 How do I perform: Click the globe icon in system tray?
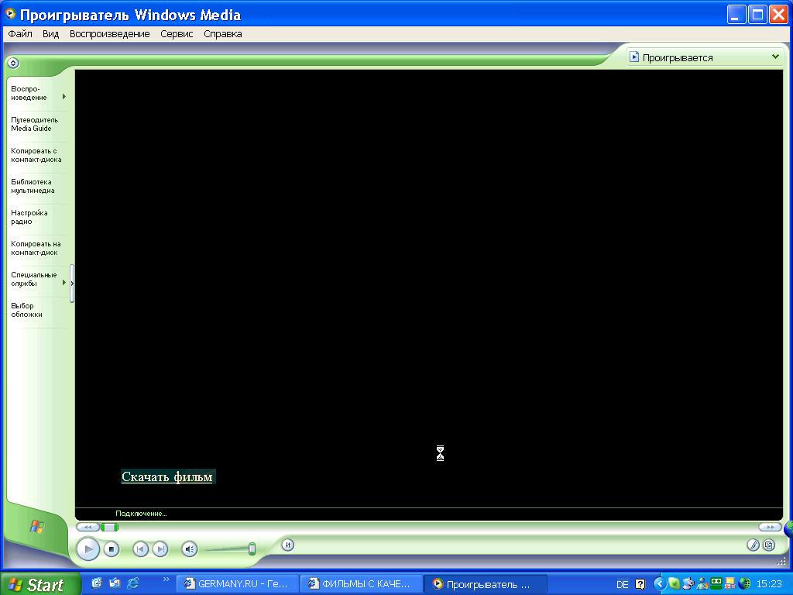(744, 584)
